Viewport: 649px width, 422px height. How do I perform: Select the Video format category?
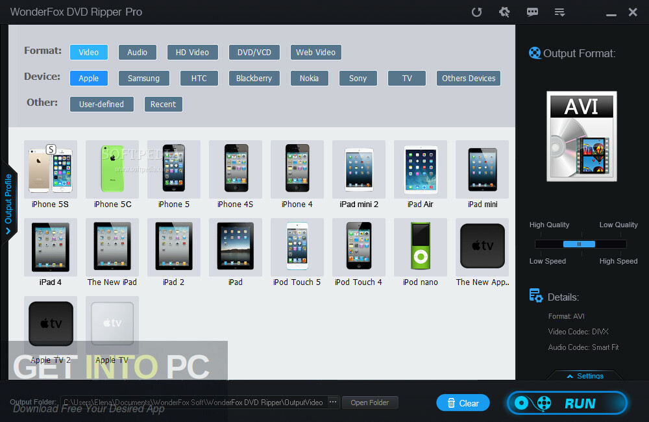point(88,52)
